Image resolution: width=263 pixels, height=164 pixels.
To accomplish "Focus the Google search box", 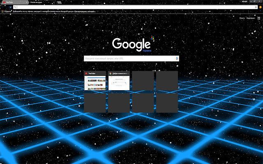I will [131, 59].
